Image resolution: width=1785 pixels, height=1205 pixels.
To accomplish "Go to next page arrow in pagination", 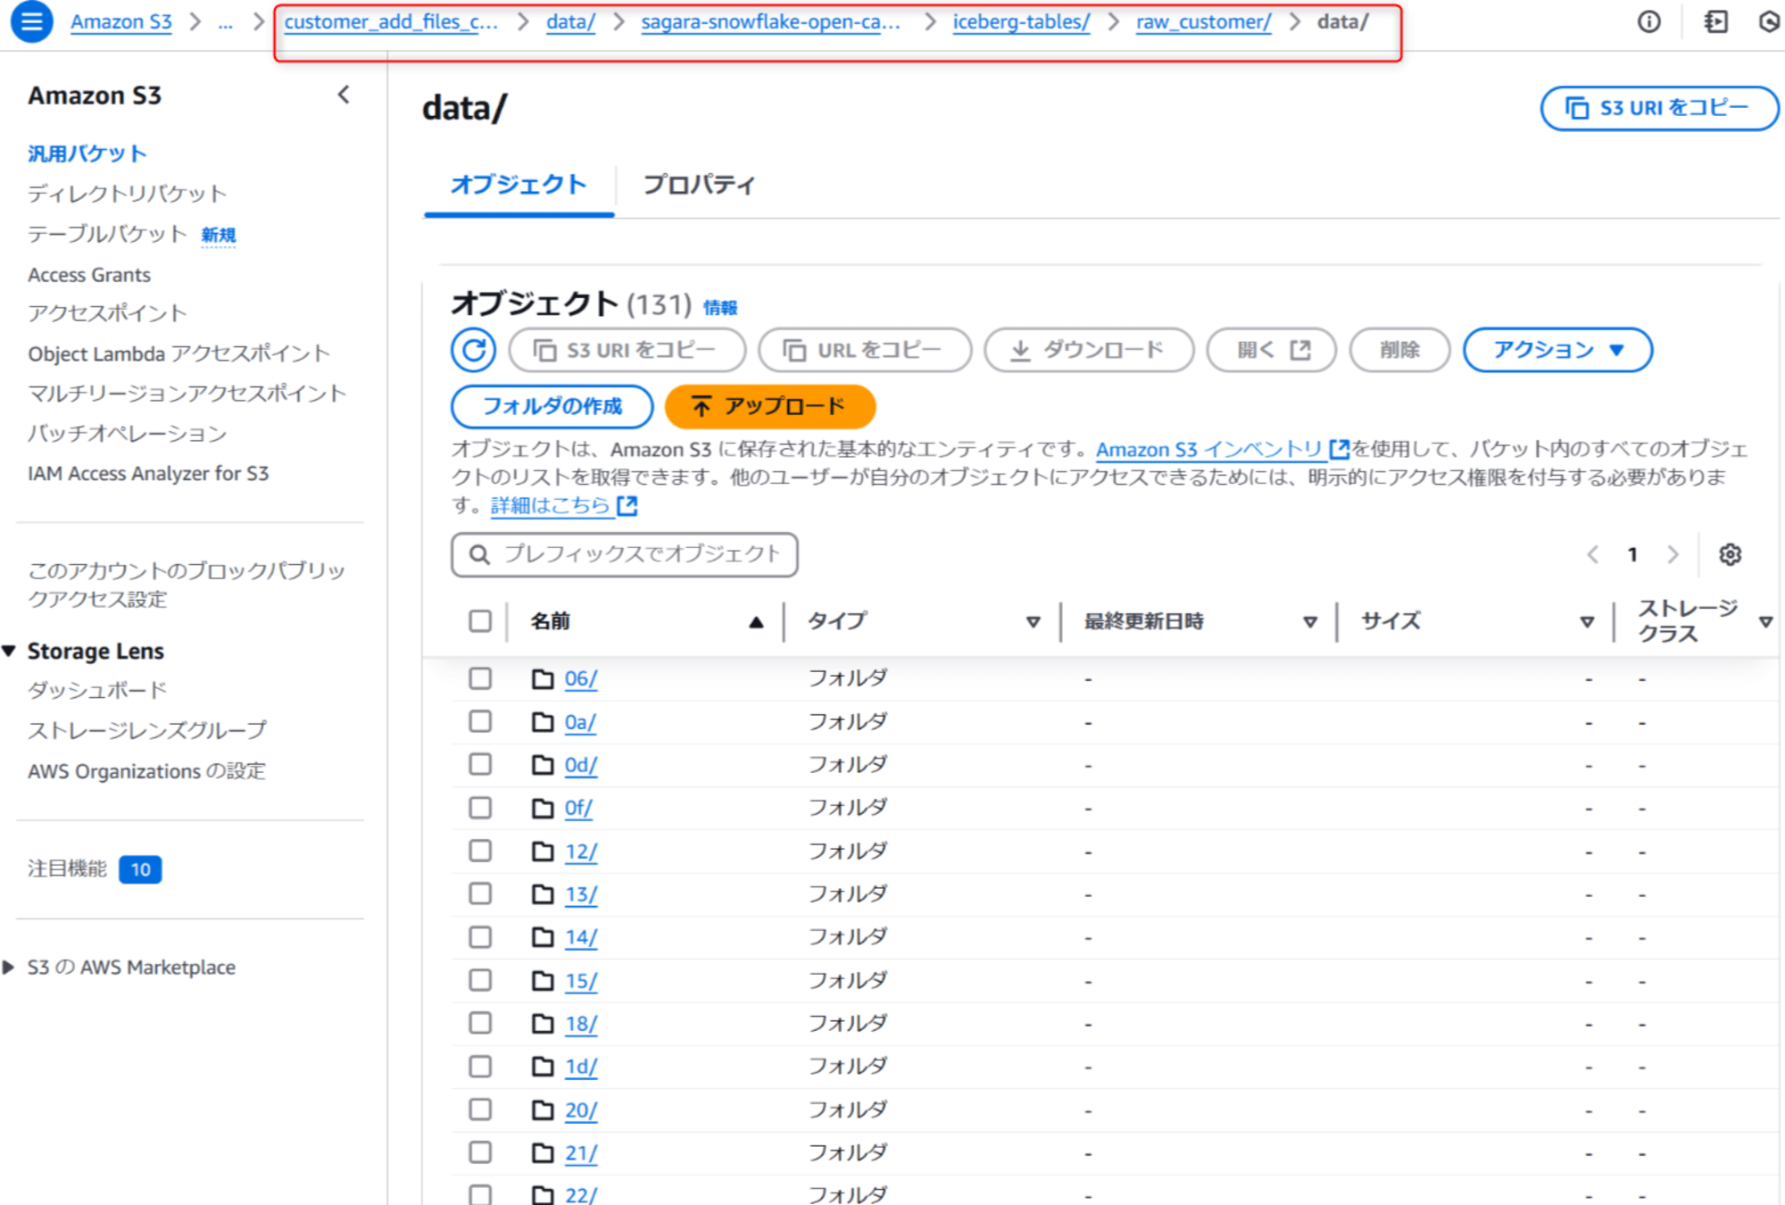I will (x=1673, y=554).
